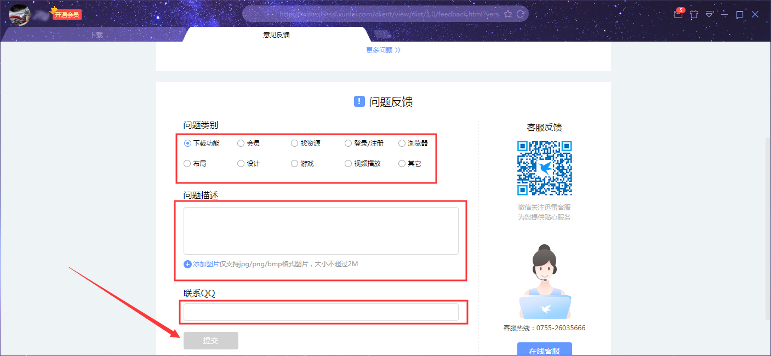Select the 其它 radio option
771x356 pixels.
coord(402,163)
